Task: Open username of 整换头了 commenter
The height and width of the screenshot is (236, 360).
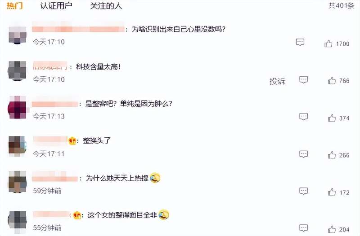Action: click(50, 140)
